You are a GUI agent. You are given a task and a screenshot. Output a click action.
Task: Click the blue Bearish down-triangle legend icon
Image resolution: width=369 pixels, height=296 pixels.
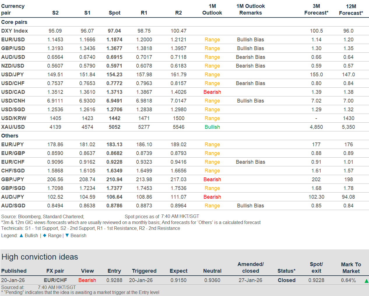(x=67, y=235)
